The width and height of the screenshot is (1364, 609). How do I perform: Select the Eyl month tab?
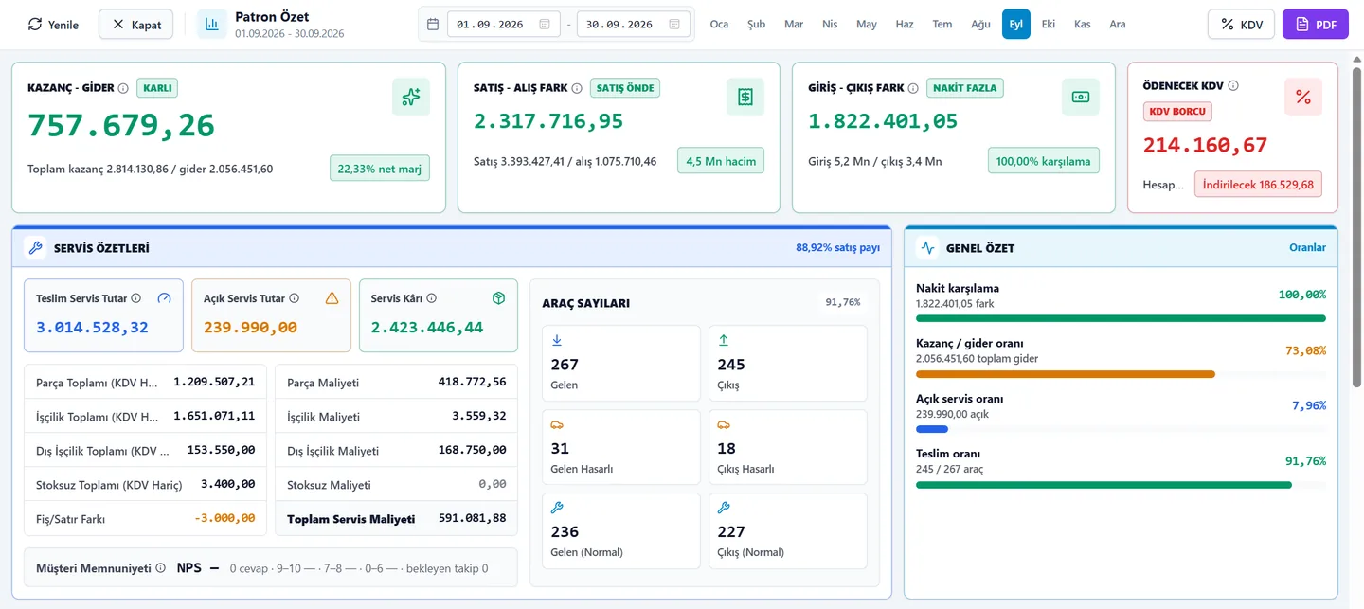[1016, 25]
